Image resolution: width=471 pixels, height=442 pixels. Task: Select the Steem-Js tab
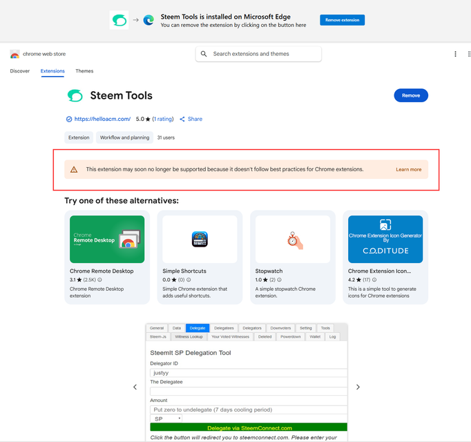coord(158,337)
